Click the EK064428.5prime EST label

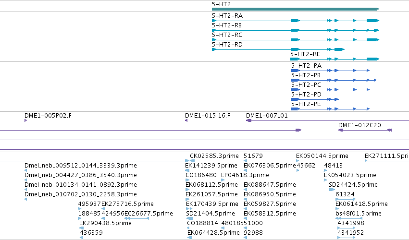click(x=213, y=233)
